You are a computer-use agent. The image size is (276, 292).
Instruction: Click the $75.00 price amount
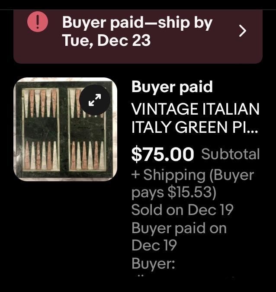tap(163, 154)
